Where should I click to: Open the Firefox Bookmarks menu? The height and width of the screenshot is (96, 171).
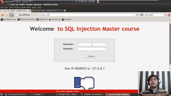pyautogui.click(x=26, y=7)
